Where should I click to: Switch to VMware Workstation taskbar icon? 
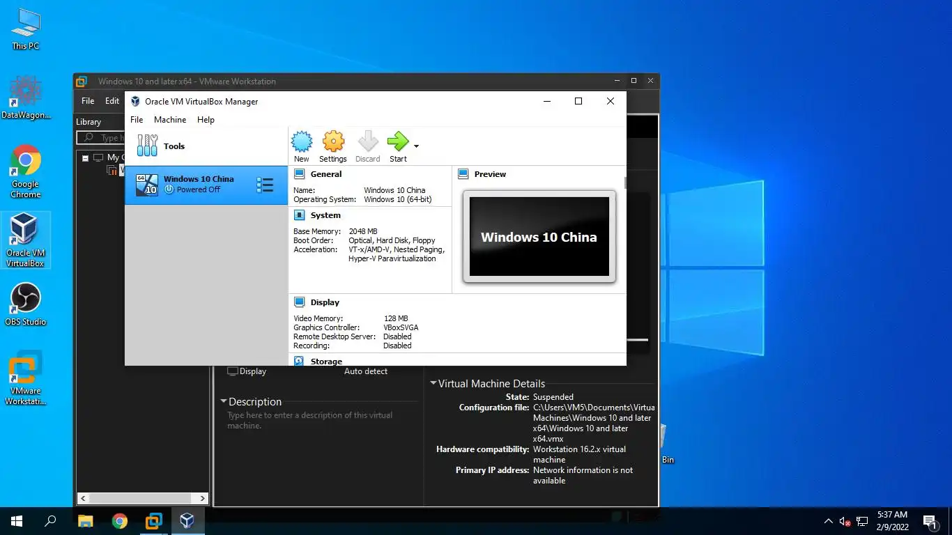point(153,520)
